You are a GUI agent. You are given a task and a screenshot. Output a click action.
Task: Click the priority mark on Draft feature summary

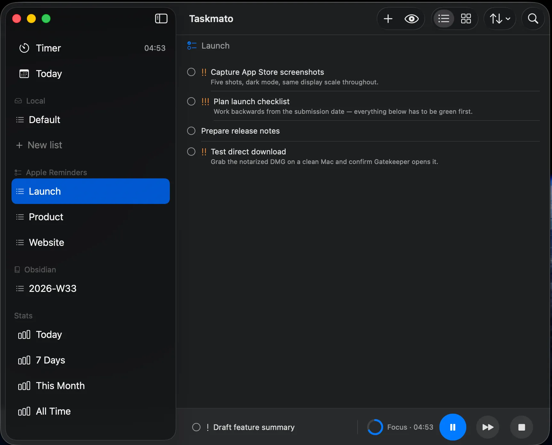[208, 427]
